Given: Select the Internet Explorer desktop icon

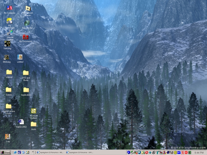Looking at the screenshot, I should coord(10,34).
